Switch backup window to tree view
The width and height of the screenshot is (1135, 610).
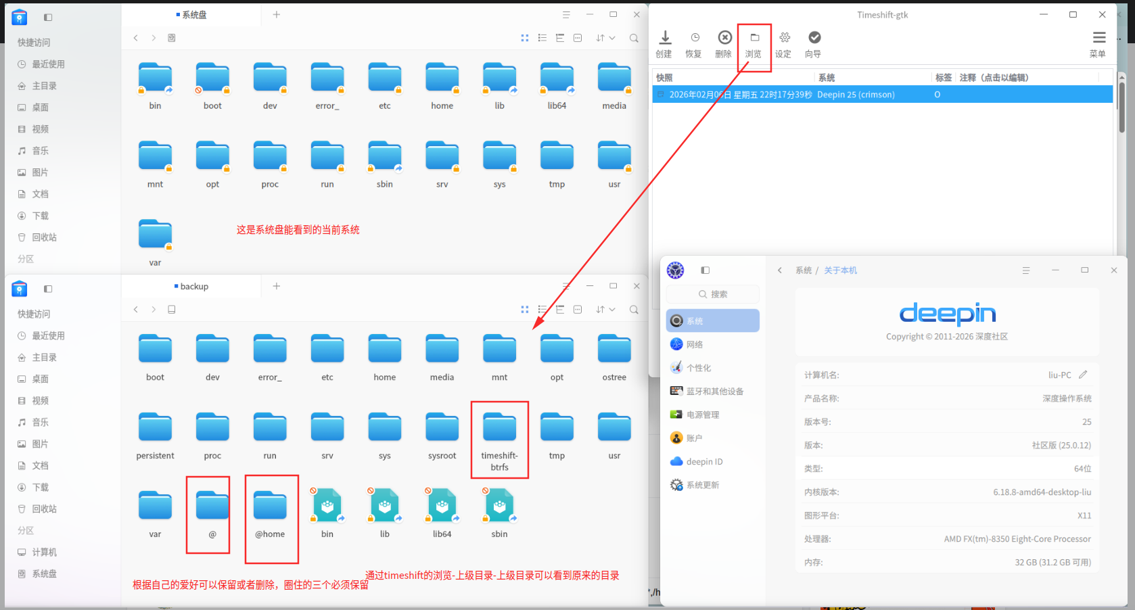click(560, 310)
